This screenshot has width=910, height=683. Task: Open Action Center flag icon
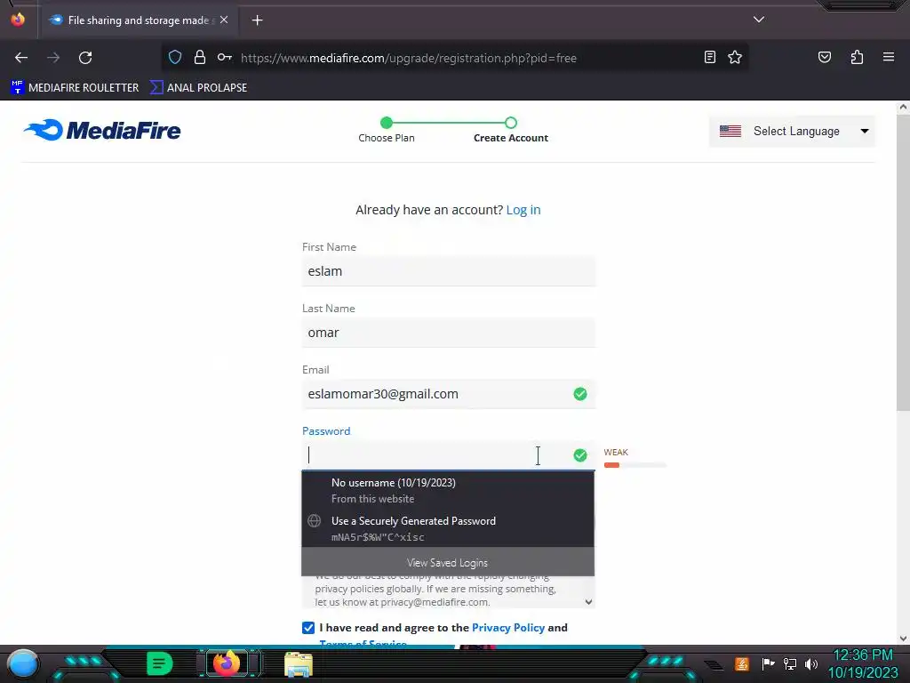point(767,663)
